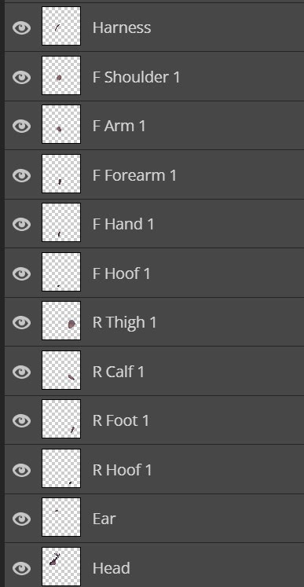Toggle visibility of F Shoulder 1 layer

pos(22,78)
